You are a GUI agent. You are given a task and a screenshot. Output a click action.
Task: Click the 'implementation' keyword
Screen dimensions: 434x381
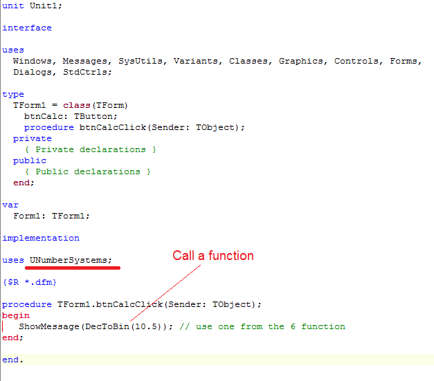click(41, 238)
